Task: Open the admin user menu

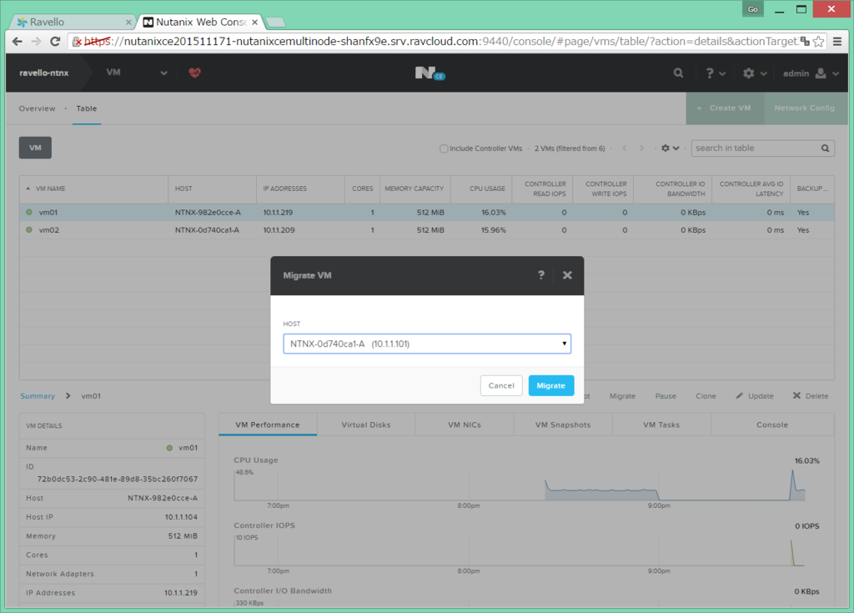Action: (811, 73)
